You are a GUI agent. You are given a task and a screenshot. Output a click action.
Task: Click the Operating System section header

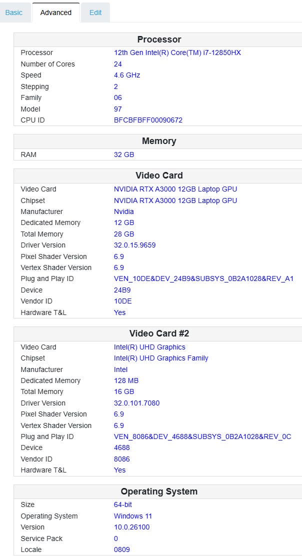pos(159,491)
